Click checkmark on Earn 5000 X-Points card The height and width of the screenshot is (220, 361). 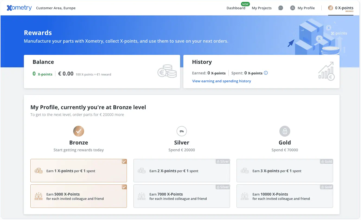click(124, 187)
